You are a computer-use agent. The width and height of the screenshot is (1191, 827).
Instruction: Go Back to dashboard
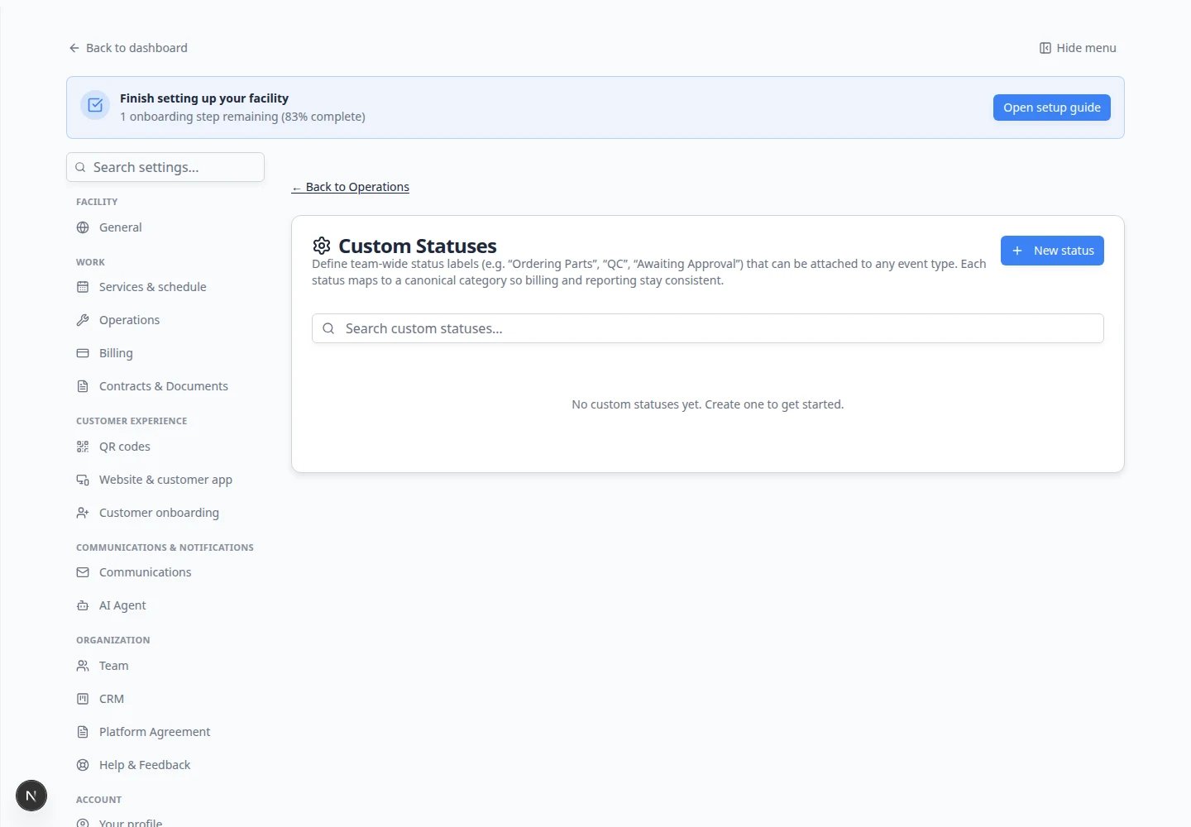[x=128, y=48]
